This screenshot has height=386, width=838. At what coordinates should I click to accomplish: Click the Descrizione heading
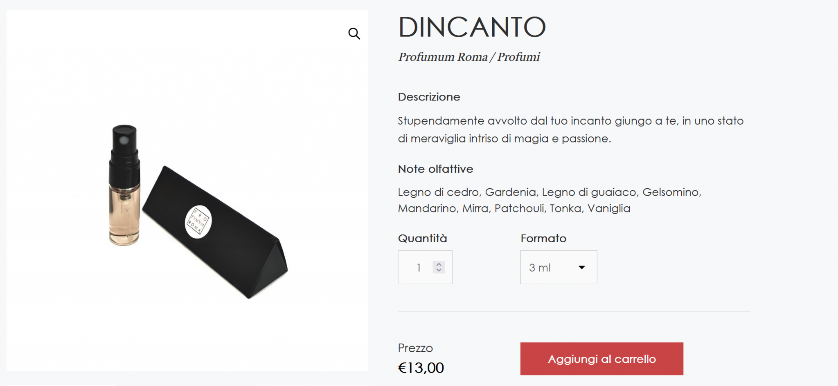(429, 97)
